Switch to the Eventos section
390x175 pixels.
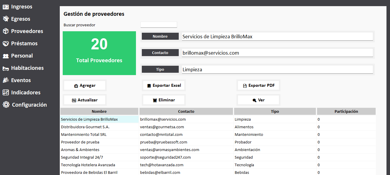(x=21, y=80)
